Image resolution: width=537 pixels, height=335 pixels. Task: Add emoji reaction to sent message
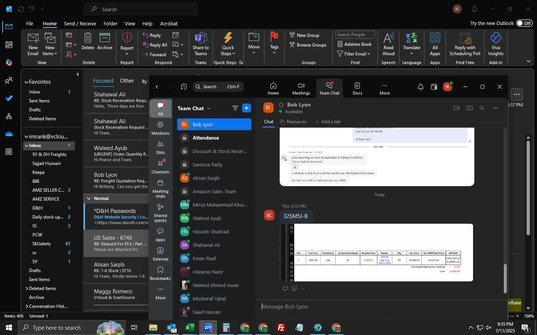click(294, 288)
